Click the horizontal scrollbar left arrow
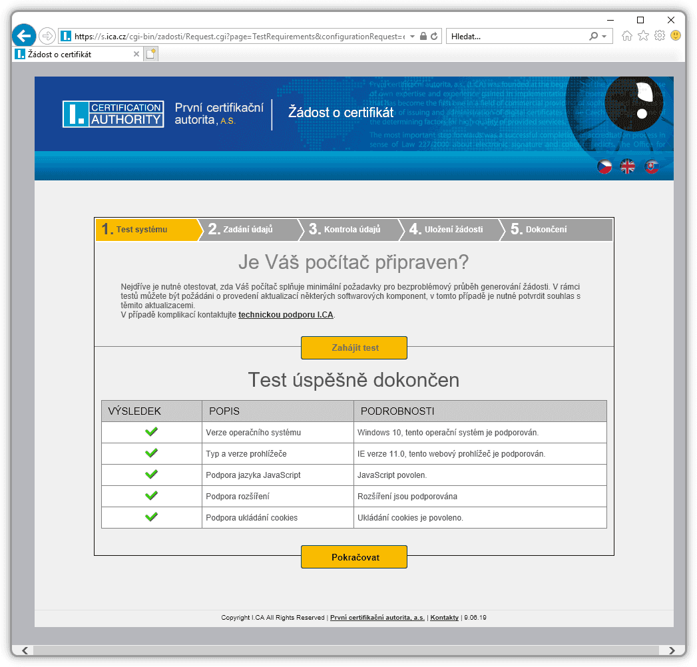This screenshot has width=697, height=667. point(25,650)
